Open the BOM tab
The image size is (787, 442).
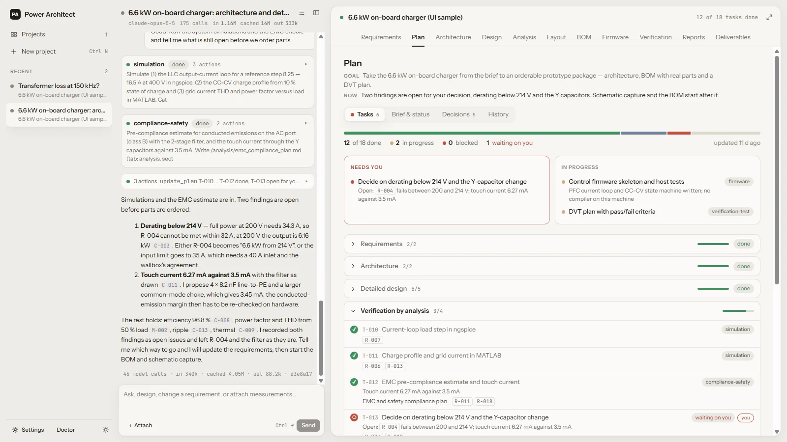click(x=584, y=37)
